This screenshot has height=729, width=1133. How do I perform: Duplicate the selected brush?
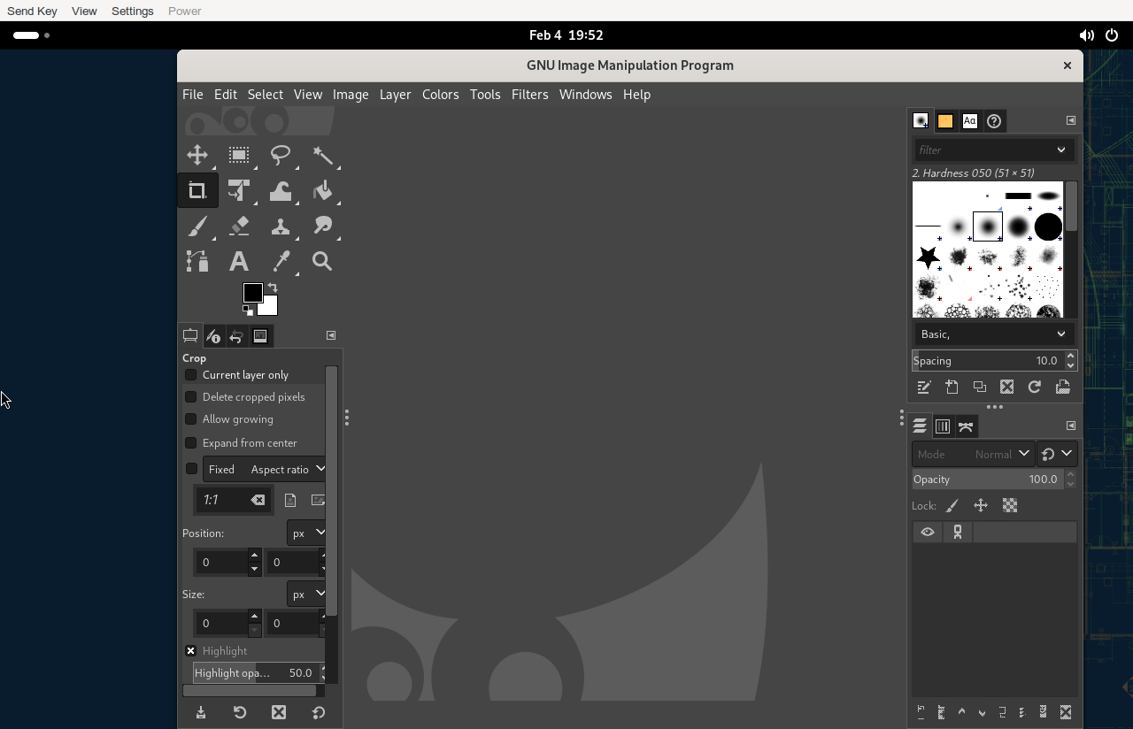pyautogui.click(x=980, y=387)
